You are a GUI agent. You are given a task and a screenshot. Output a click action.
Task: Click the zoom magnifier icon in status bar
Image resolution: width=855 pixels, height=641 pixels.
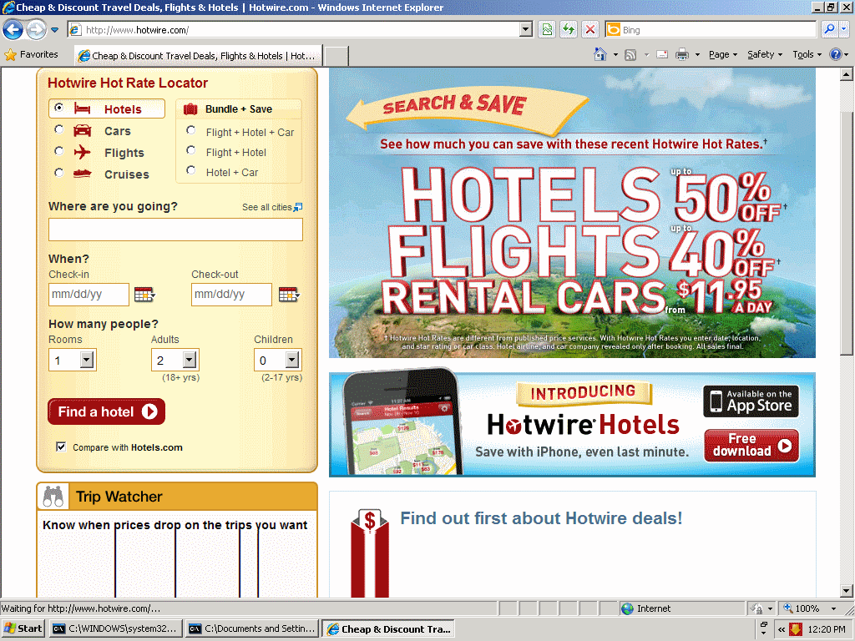point(788,608)
